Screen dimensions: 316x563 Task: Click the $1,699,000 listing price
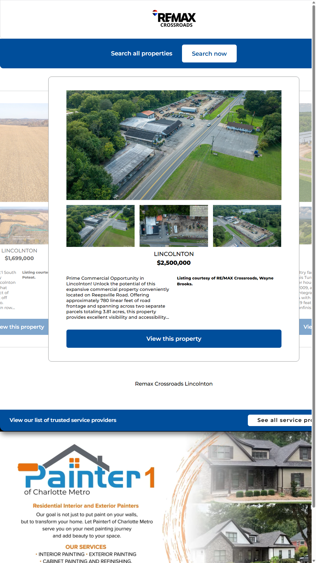pyautogui.click(x=19, y=258)
